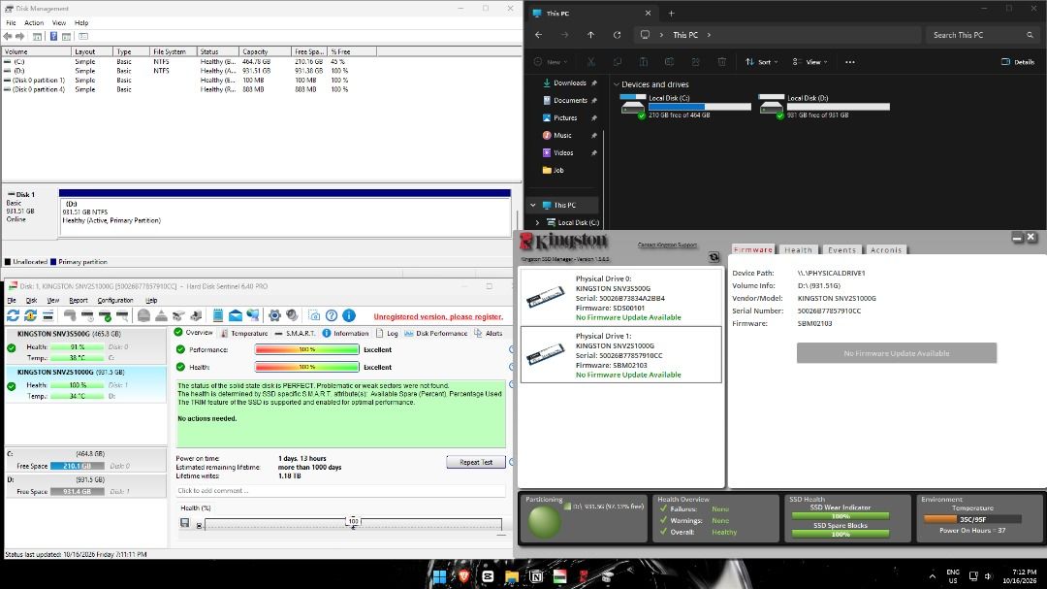
Task: Click the blue help question mark icon
Action: pyautogui.click(x=332, y=315)
